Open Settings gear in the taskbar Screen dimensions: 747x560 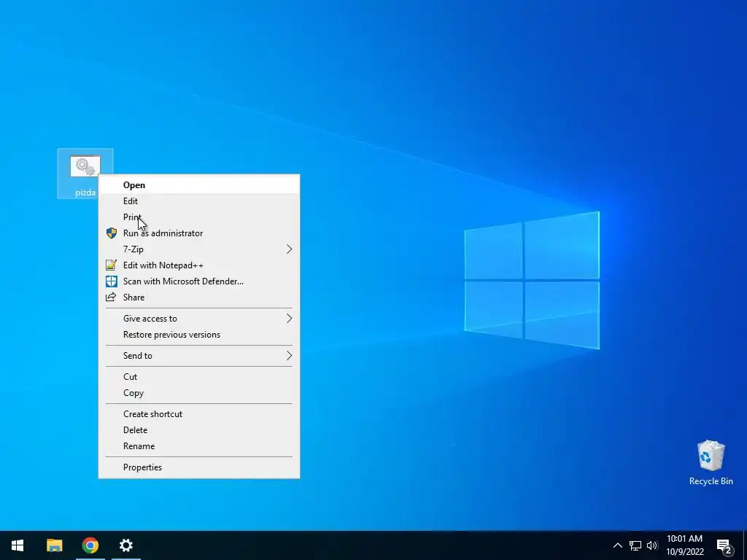pyautogui.click(x=126, y=545)
